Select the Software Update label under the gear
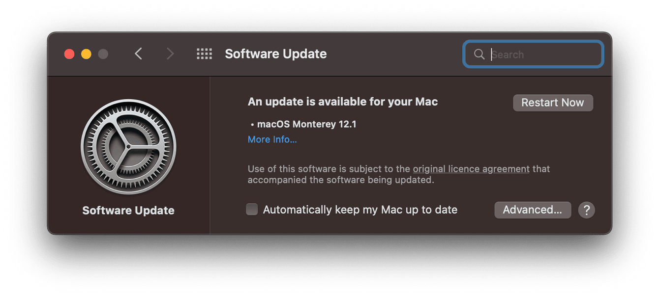The height and width of the screenshot is (297, 659). point(128,210)
